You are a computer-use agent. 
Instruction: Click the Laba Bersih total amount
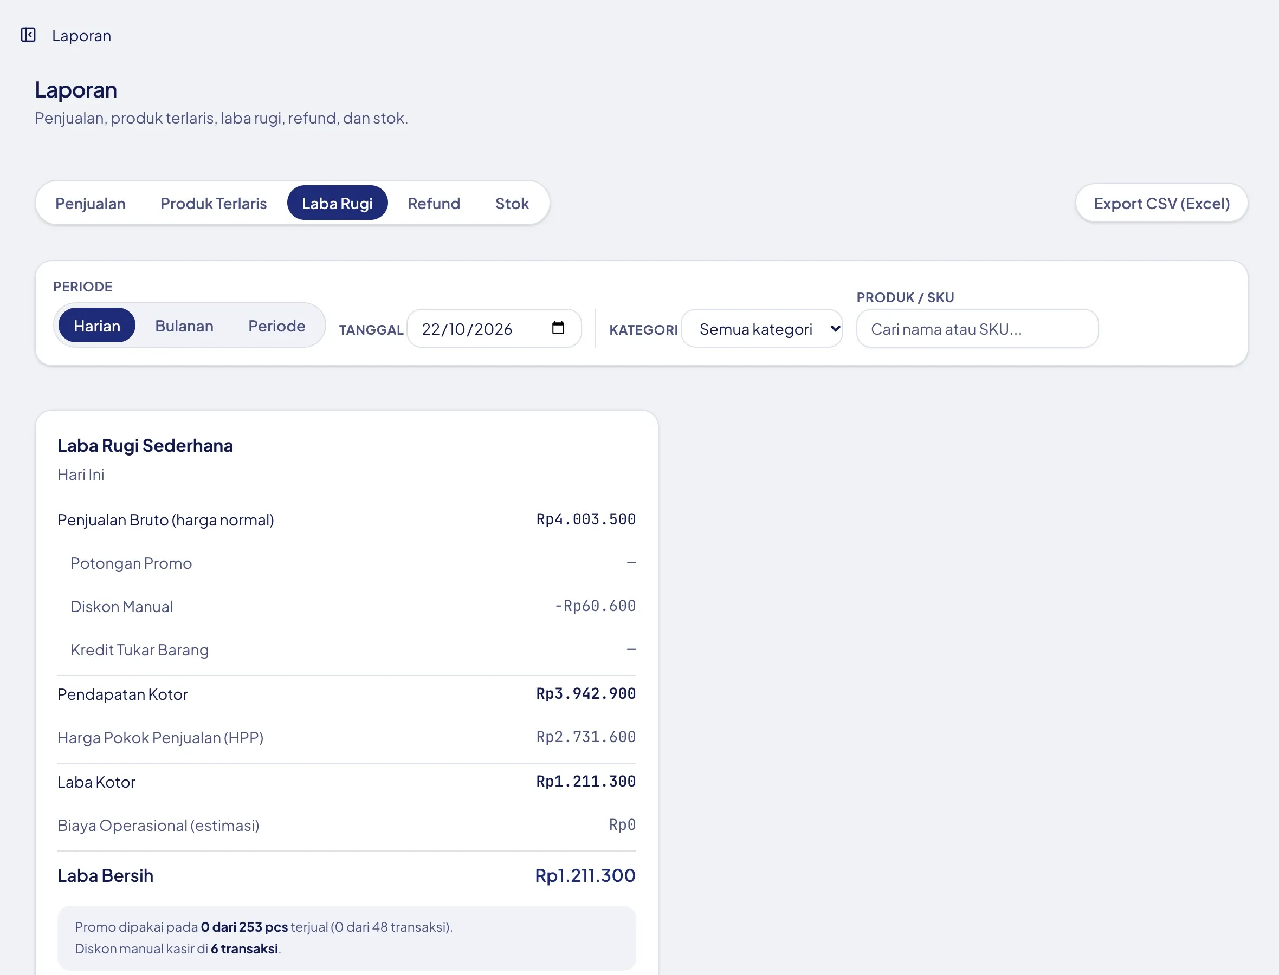[585, 875]
